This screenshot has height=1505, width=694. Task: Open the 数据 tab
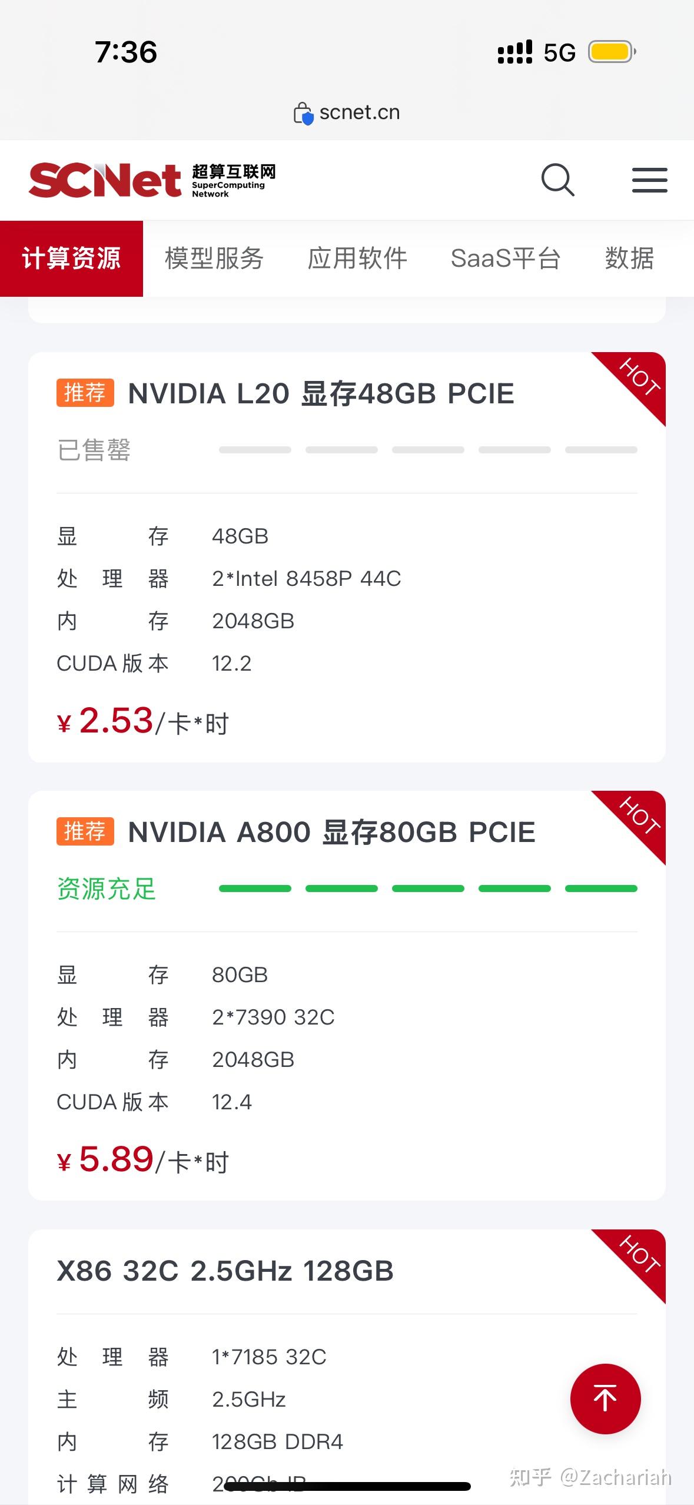pyautogui.click(x=629, y=258)
